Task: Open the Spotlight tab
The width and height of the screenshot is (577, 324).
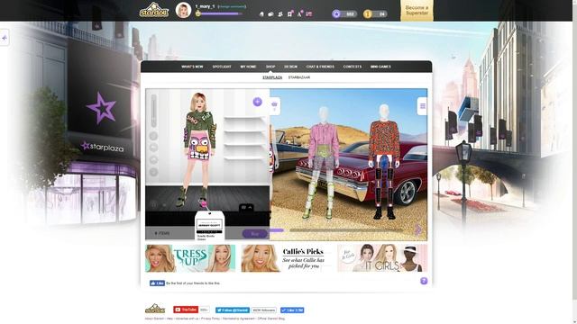Action: [x=222, y=67]
